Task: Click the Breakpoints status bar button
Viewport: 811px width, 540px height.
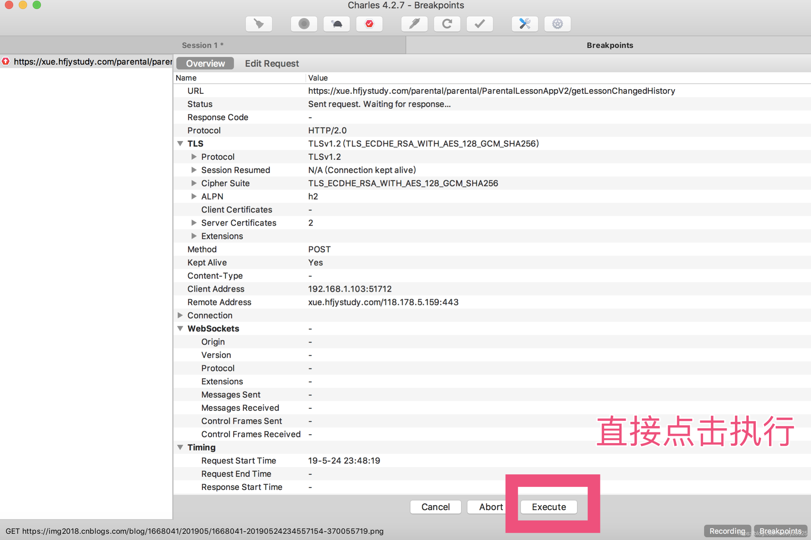Action: 780,531
